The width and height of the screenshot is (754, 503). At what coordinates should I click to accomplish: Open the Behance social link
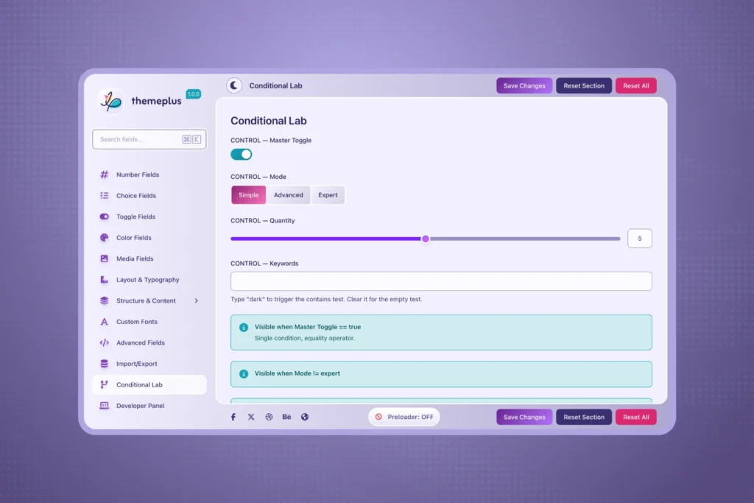[x=286, y=417]
